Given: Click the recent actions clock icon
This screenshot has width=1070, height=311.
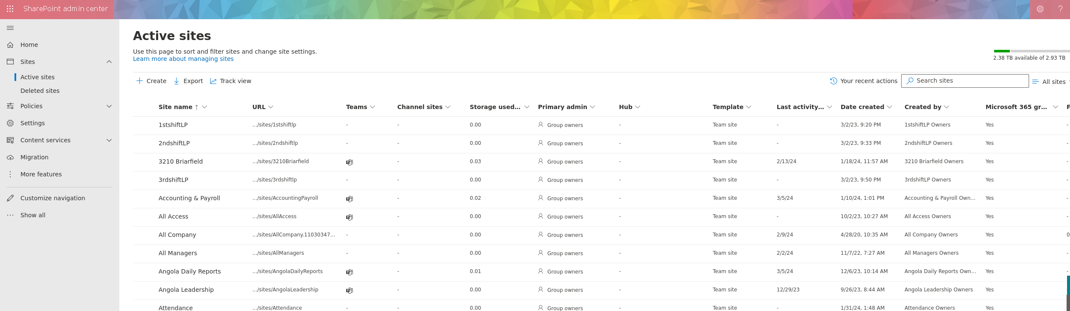Looking at the screenshot, I should pos(833,81).
